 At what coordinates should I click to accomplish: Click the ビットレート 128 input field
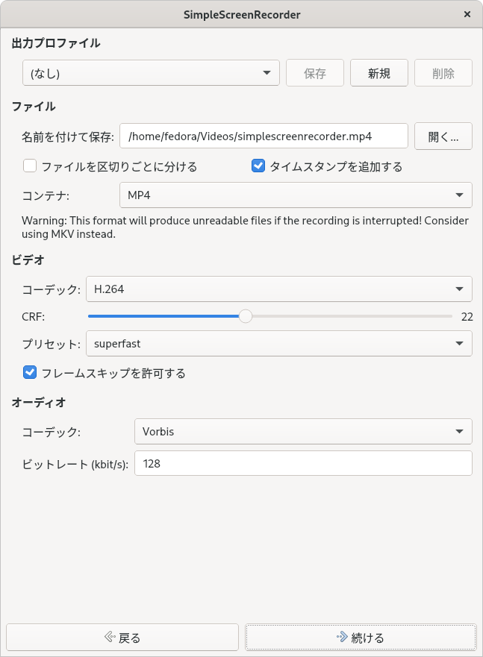click(303, 463)
